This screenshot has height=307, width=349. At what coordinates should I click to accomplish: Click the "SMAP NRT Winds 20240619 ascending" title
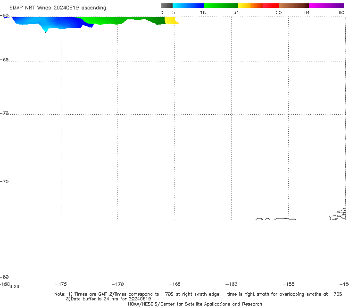58,8
